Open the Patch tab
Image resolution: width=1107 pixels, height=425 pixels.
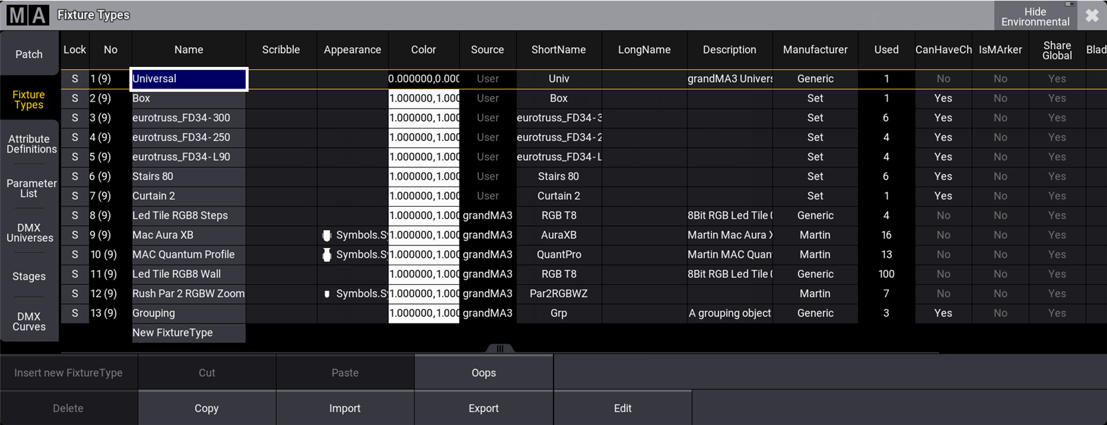coord(29,54)
